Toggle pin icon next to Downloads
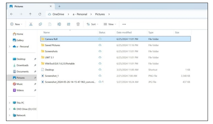Viewport: 213px width, 124px height. (35, 65)
